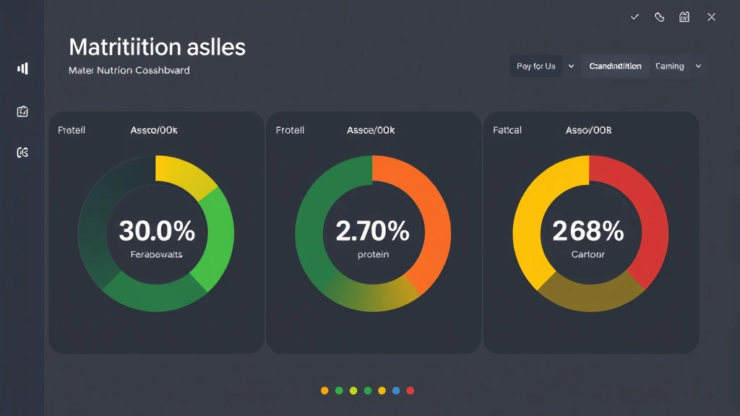Click the blue carousel dot at bottom
The image size is (740, 416).
click(397, 390)
